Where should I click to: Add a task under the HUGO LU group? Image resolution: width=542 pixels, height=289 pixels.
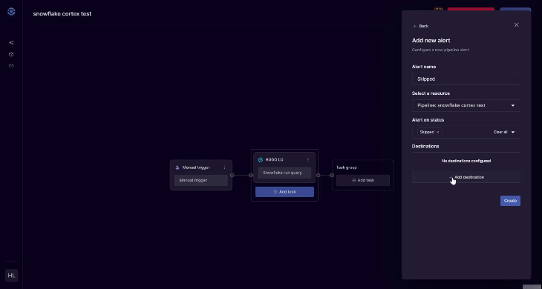(x=284, y=192)
